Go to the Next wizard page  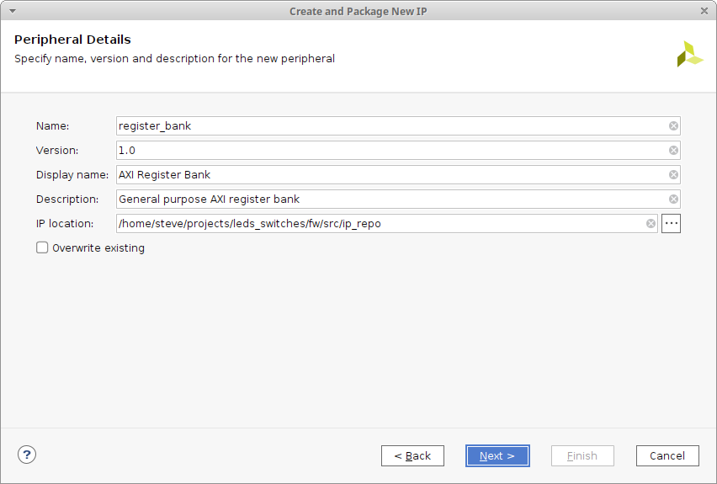[497, 455]
